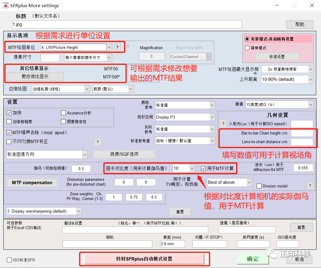The width and height of the screenshot is (321, 268).
Task: Click the MTF compensation button
Action: [32, 182]
